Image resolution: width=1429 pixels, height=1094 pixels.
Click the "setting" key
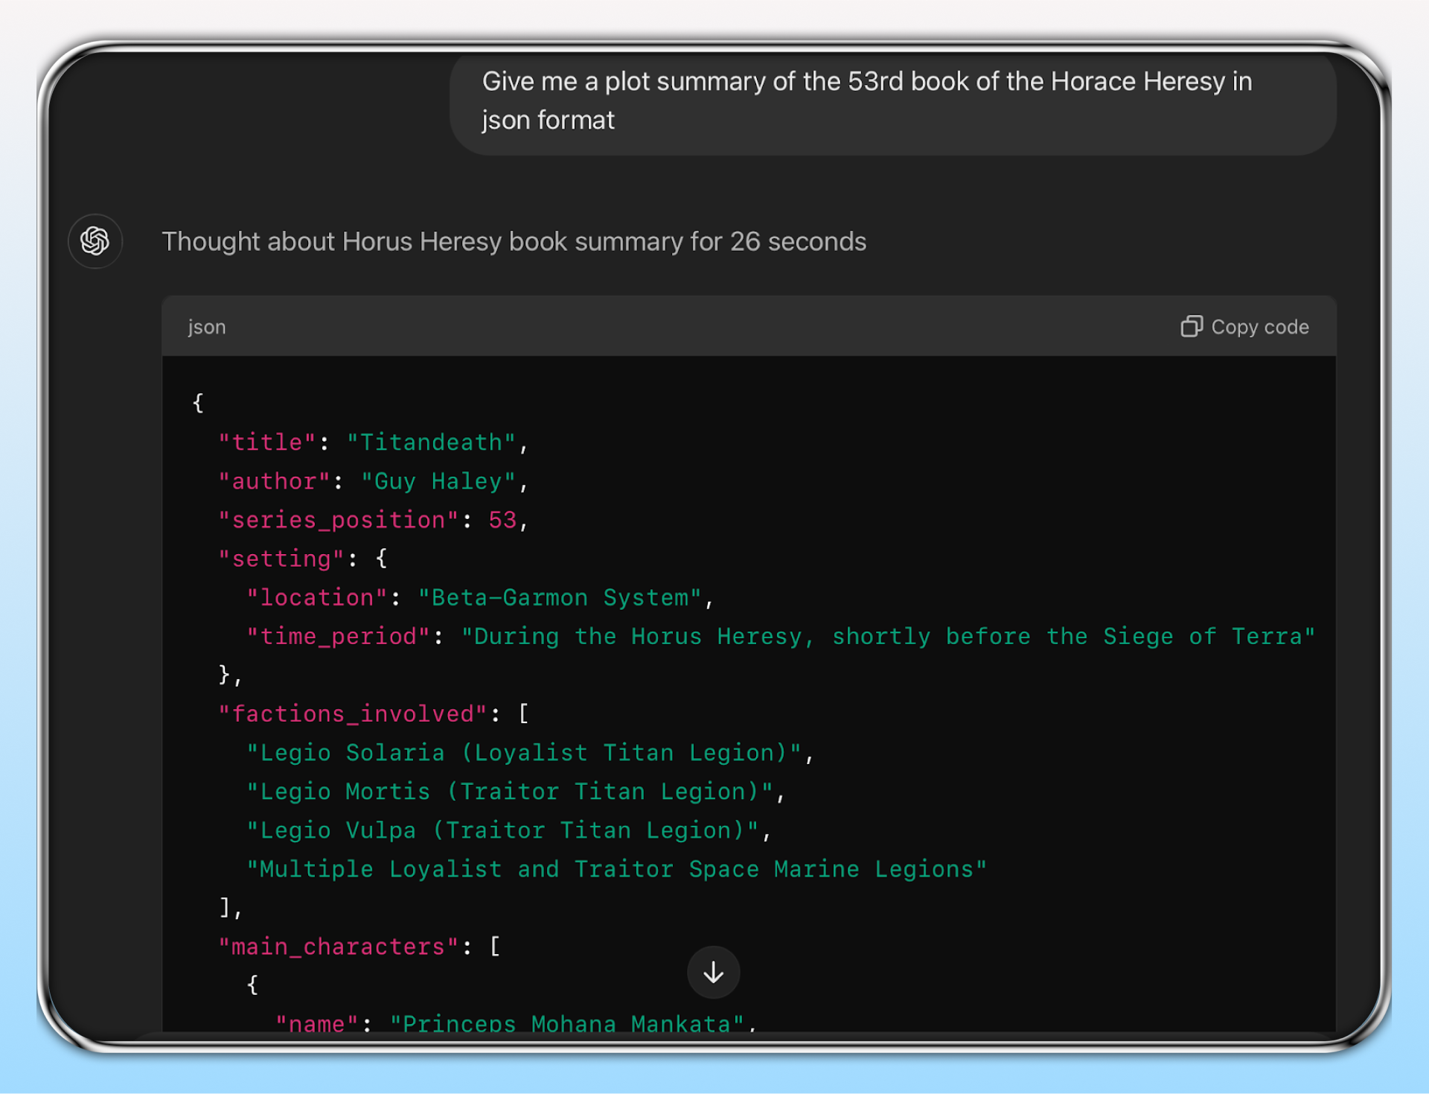[281, 559]
